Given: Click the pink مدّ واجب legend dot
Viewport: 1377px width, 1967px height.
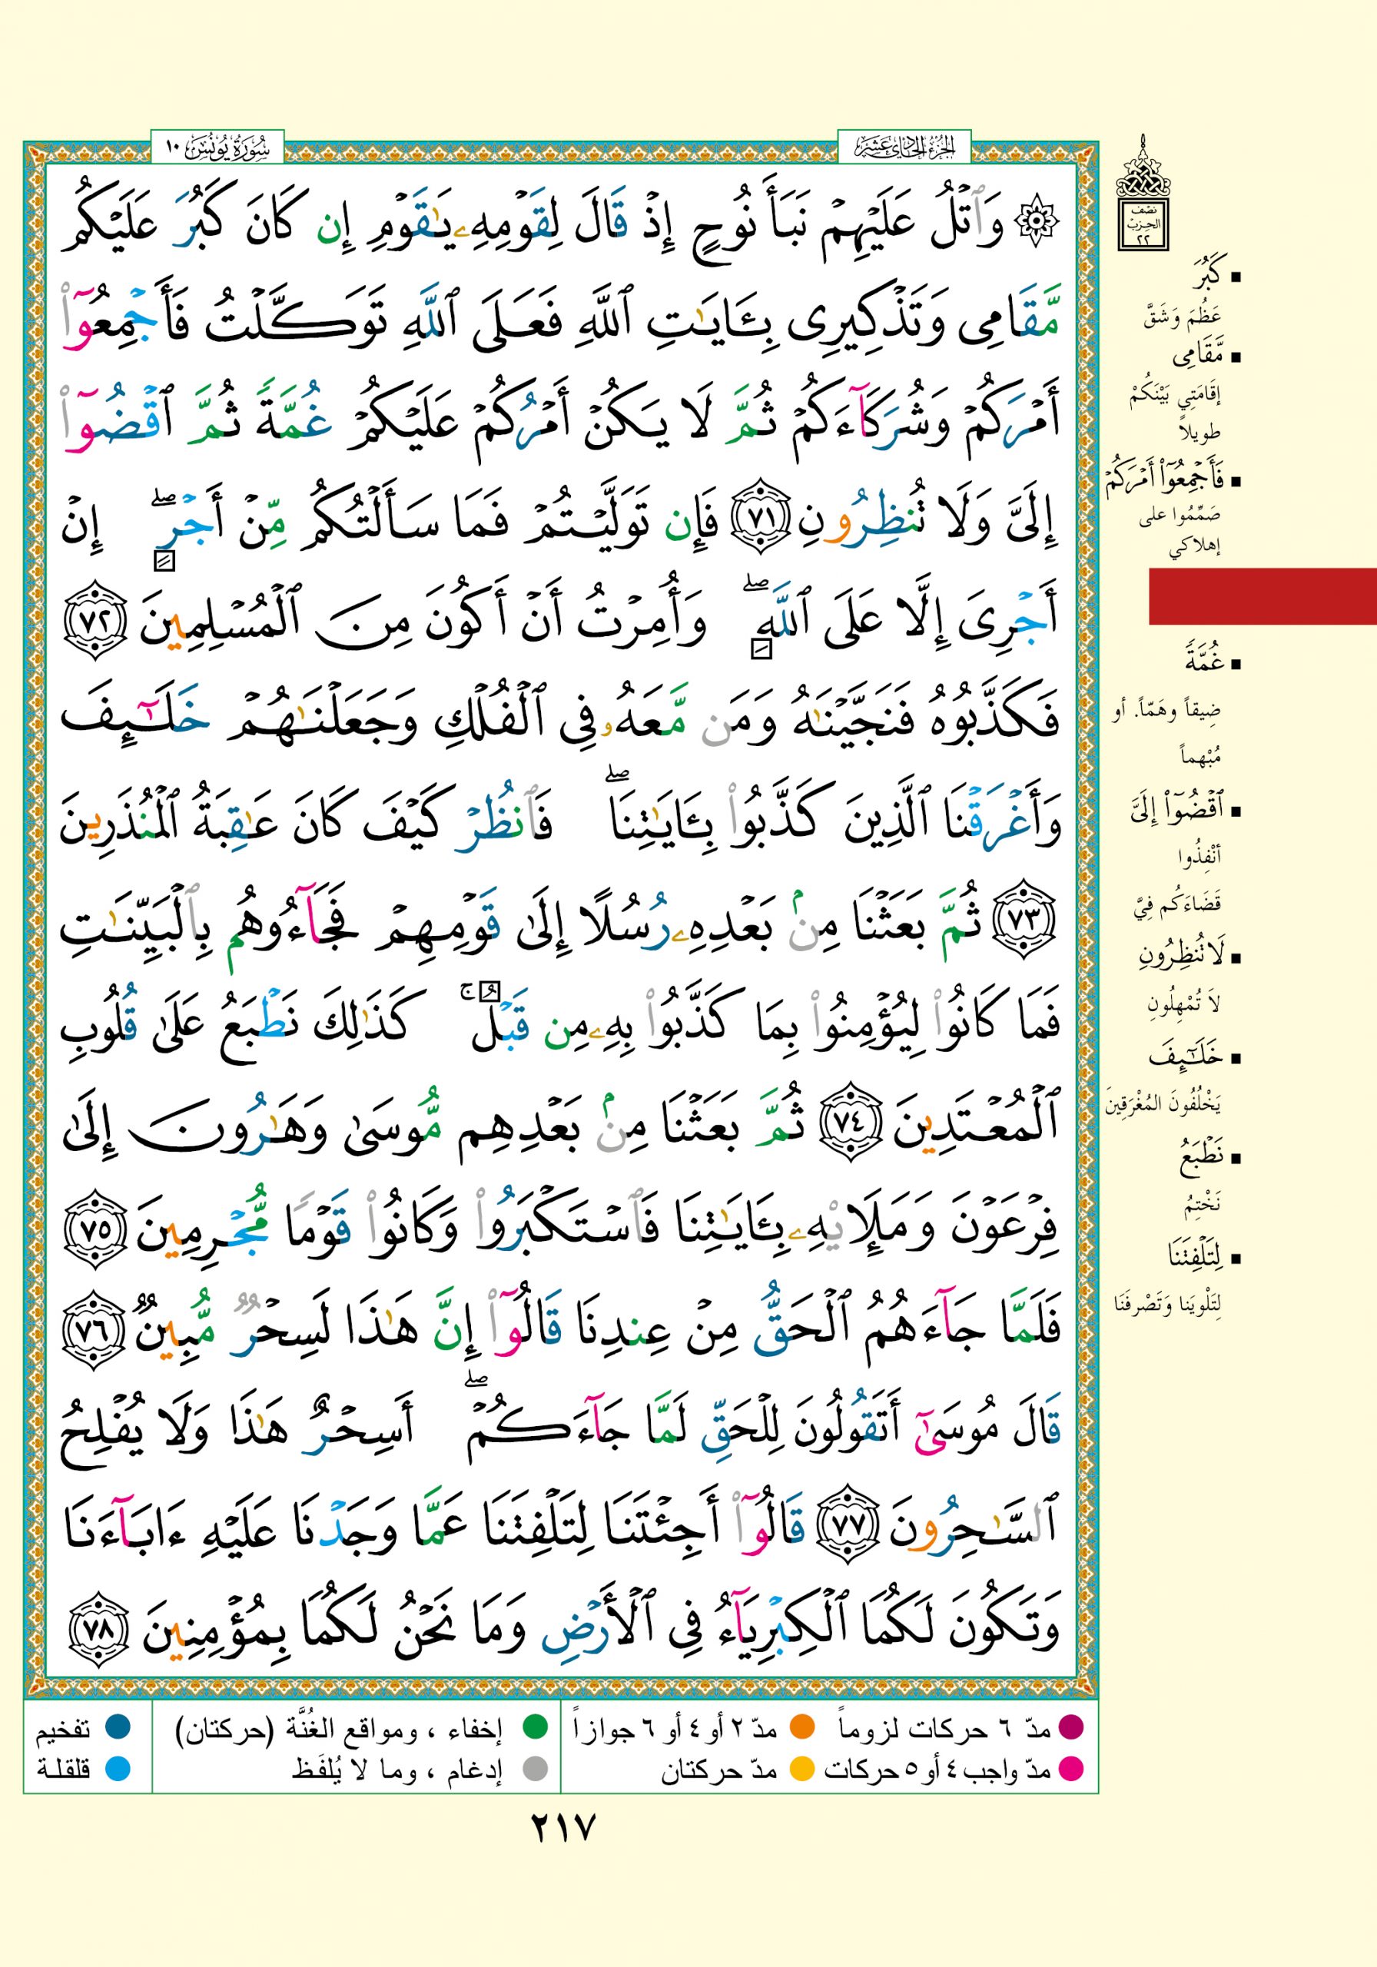Looking at the screenshot, I should [x=1071, y=1768].
